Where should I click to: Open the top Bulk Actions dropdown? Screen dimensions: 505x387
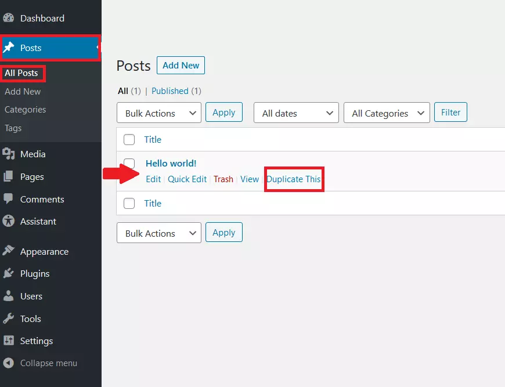[159, 113]
